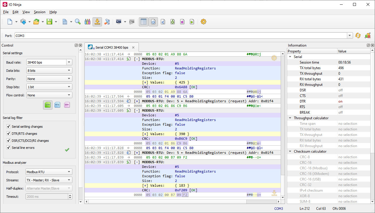Select the Serial COM3 38400 bps tab
This screenshot has width=375, height=213.
point(112,47)
